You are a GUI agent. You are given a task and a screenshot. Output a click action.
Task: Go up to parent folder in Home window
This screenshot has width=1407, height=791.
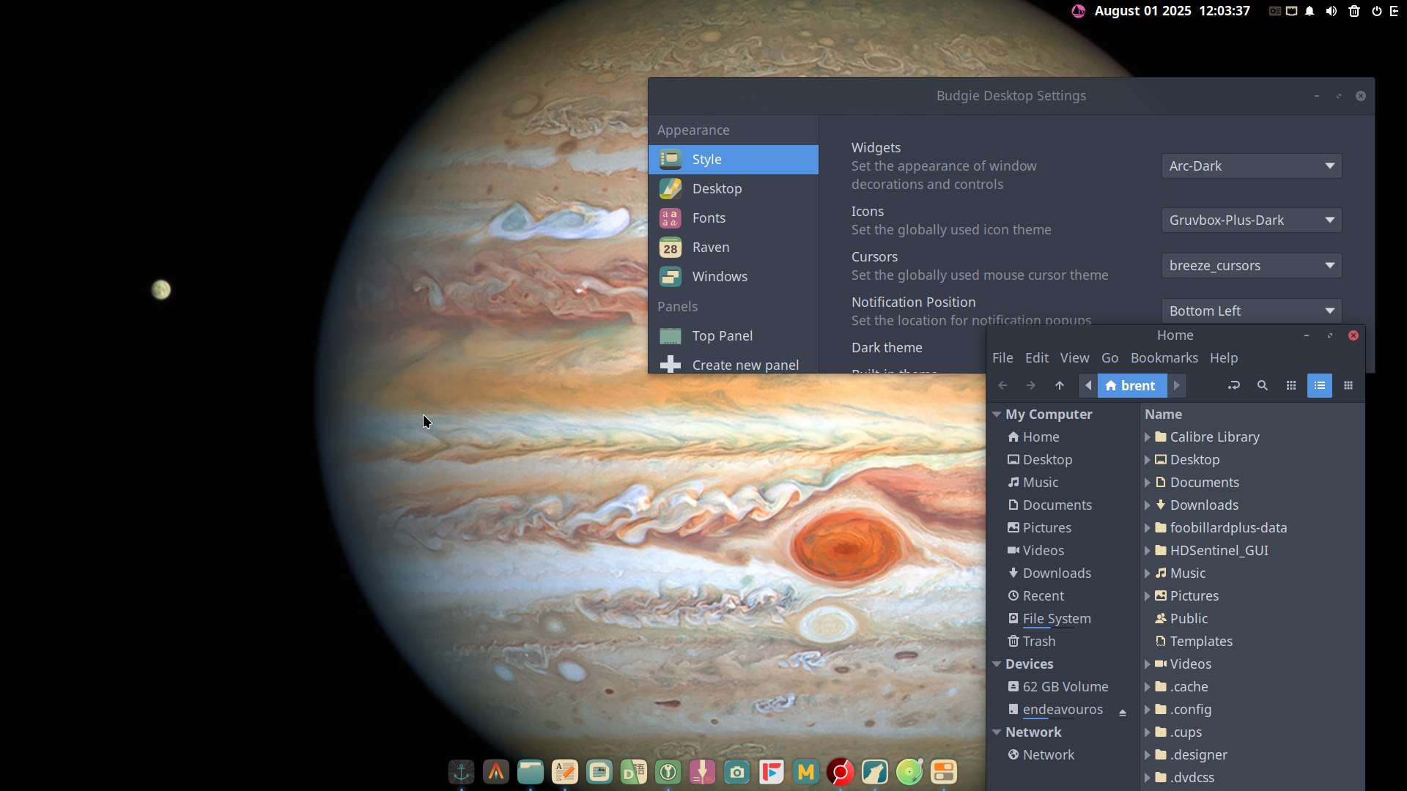click(x=1060, y=385)
